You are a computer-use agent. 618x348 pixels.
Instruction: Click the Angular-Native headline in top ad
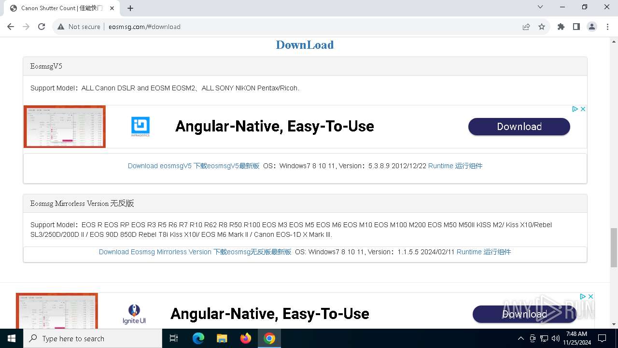275,127
